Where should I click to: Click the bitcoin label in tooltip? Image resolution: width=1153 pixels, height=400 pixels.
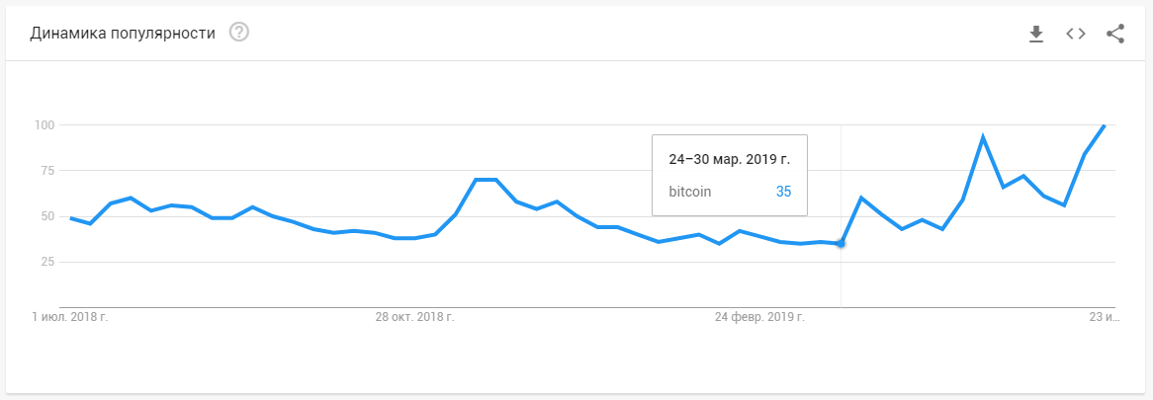coord(690,192)
